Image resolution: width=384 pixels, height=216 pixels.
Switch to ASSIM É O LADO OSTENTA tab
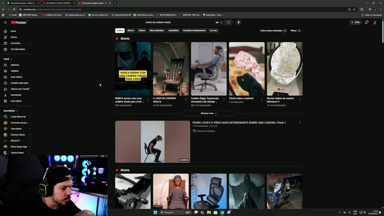[x=59, y=3]
